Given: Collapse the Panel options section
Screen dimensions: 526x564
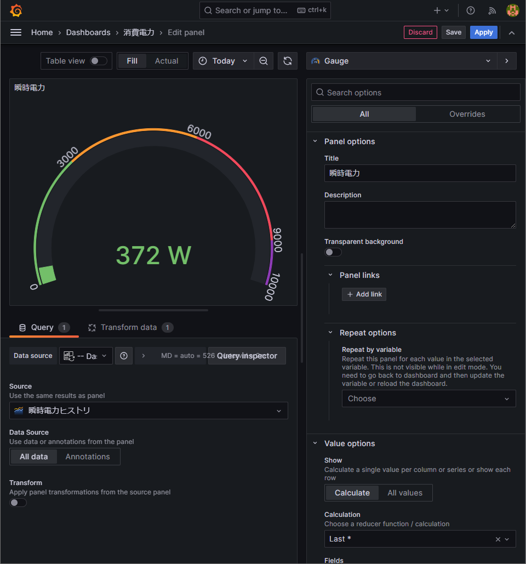Looking at the screenshot, I should 315,141.
